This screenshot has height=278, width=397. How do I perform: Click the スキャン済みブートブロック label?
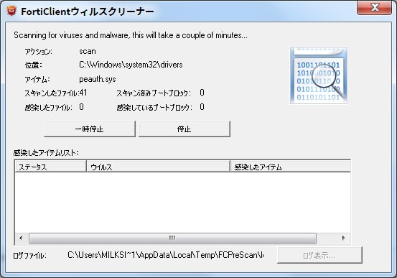pyautogui.click(x=154, y=93)
